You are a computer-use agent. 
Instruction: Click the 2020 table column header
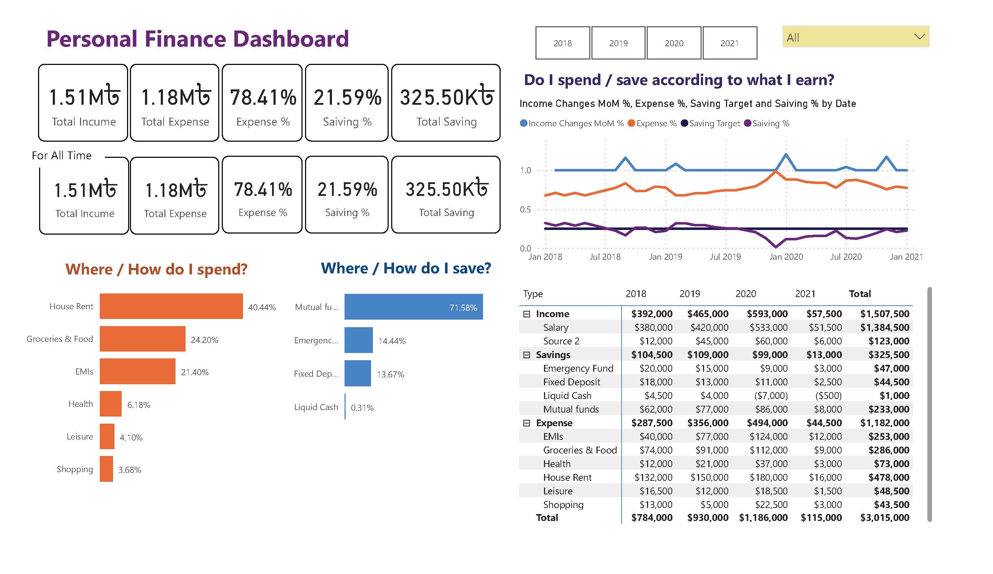tap(745, 293)
